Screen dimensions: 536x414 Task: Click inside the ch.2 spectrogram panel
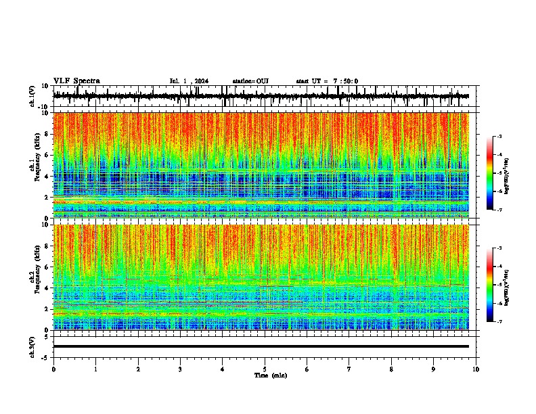[261, 277]
